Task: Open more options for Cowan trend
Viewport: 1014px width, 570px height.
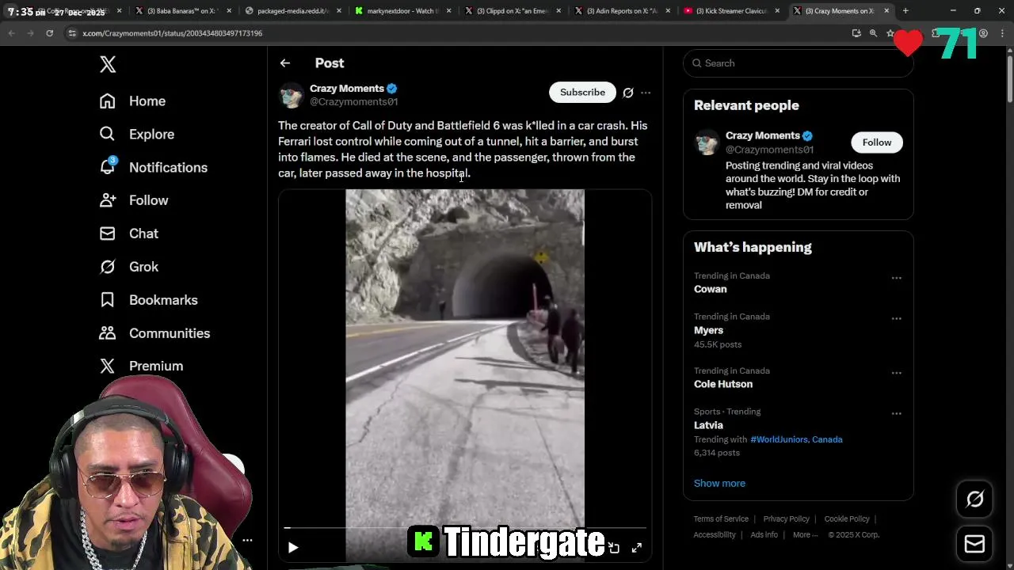Action: (897, 279)
